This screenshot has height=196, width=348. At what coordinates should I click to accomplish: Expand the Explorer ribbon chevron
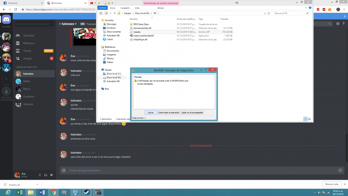pos(307,7)
